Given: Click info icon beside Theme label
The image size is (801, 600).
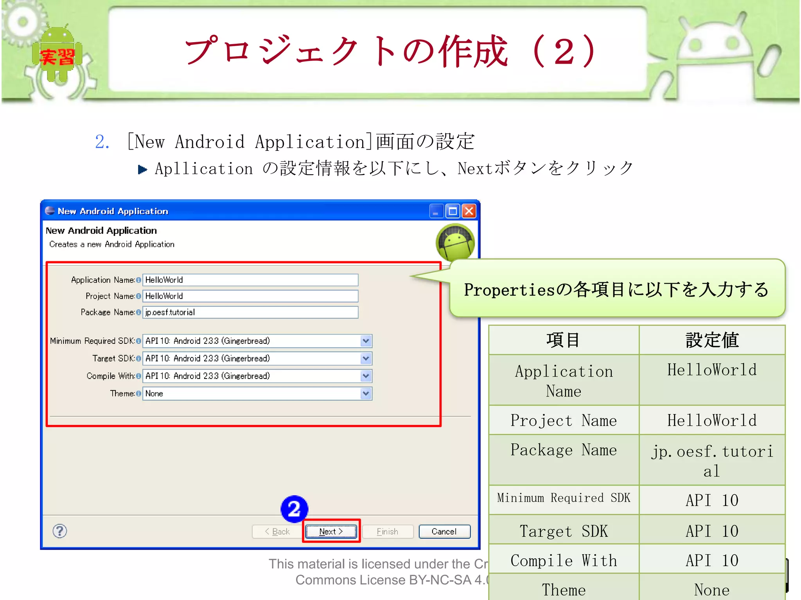Looking at the screenshot, I should click(138, 394).
